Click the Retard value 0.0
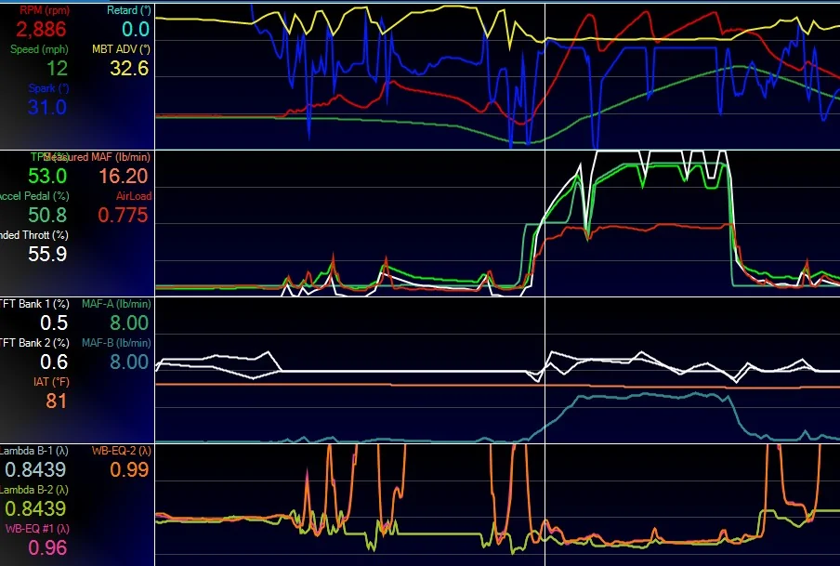 coord(136,30)
